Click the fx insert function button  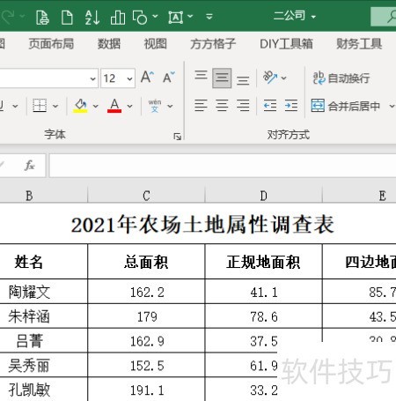tap(30, 166)
